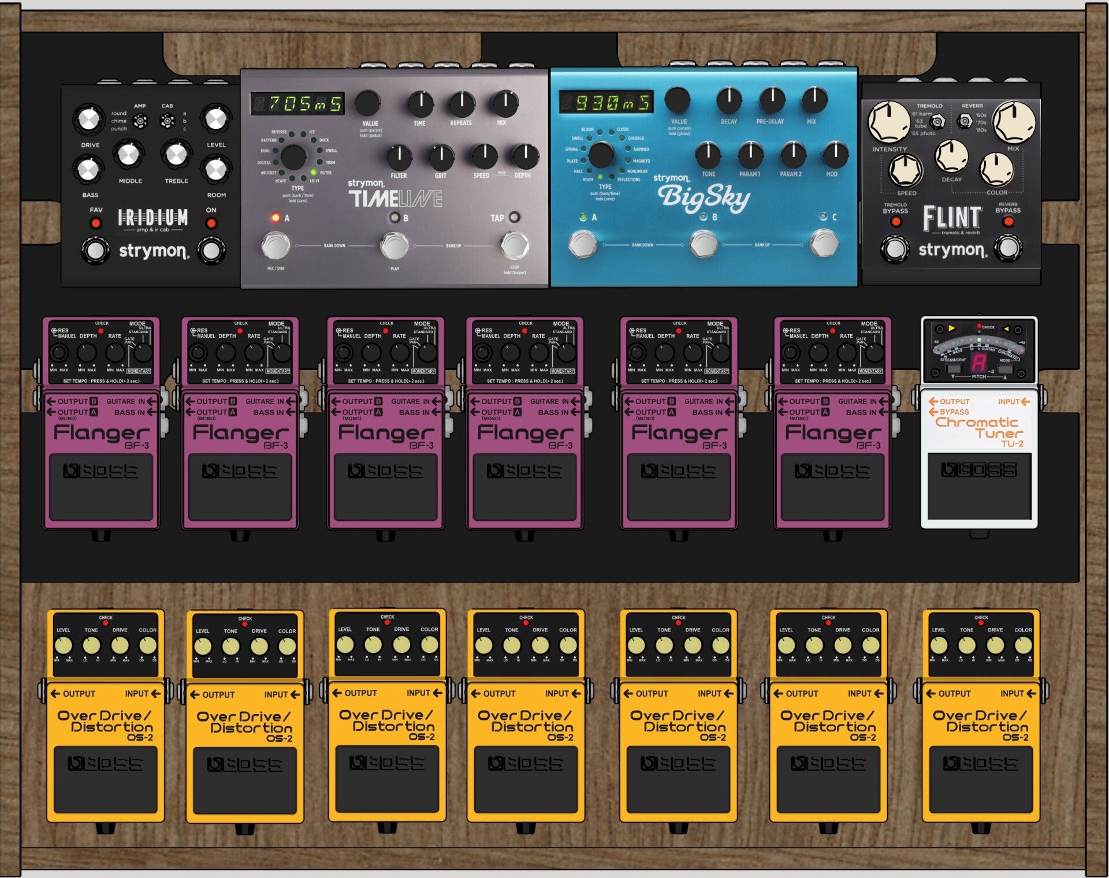
Task: Click the Flint INTENSITY knob
Action: [x=889, y=122]
